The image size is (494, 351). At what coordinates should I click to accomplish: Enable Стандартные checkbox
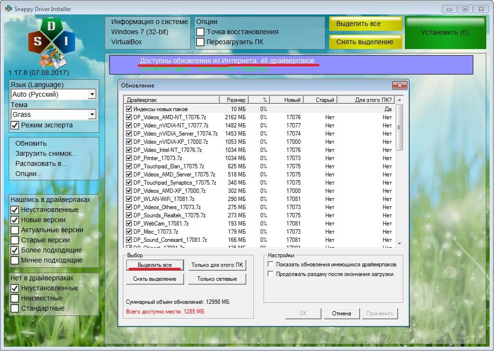click(15, 308)
